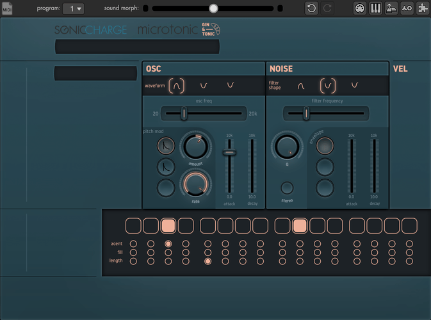Click the noise filter Q knob

click(287, 147)
